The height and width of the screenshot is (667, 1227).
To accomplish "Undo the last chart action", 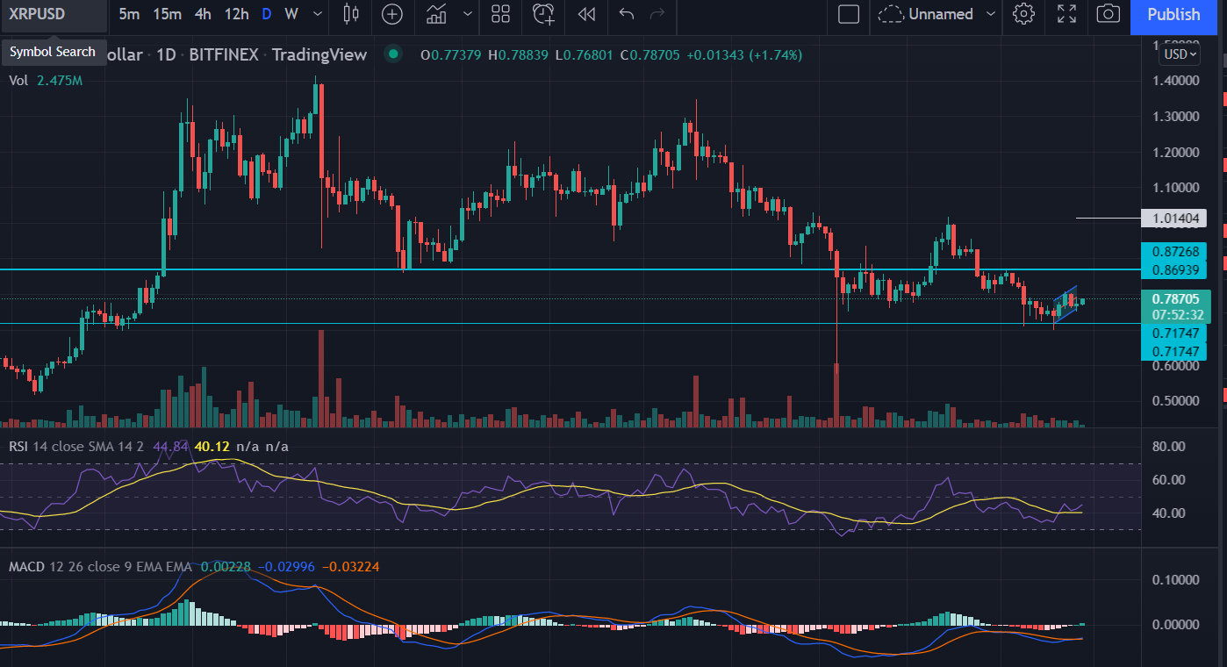I will click(x=626, y=14).
